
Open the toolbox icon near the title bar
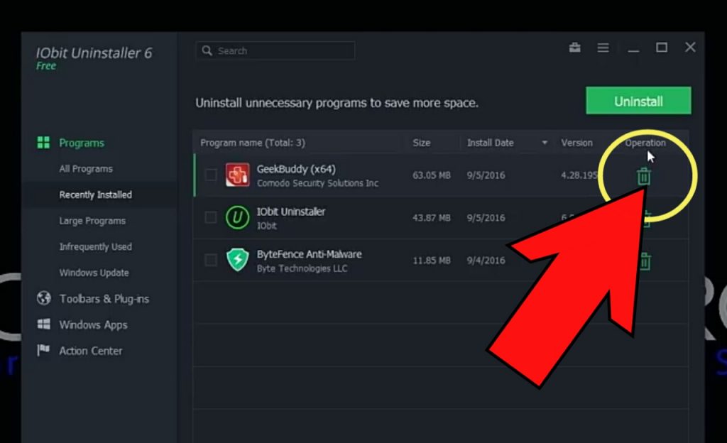click(574, 48)
